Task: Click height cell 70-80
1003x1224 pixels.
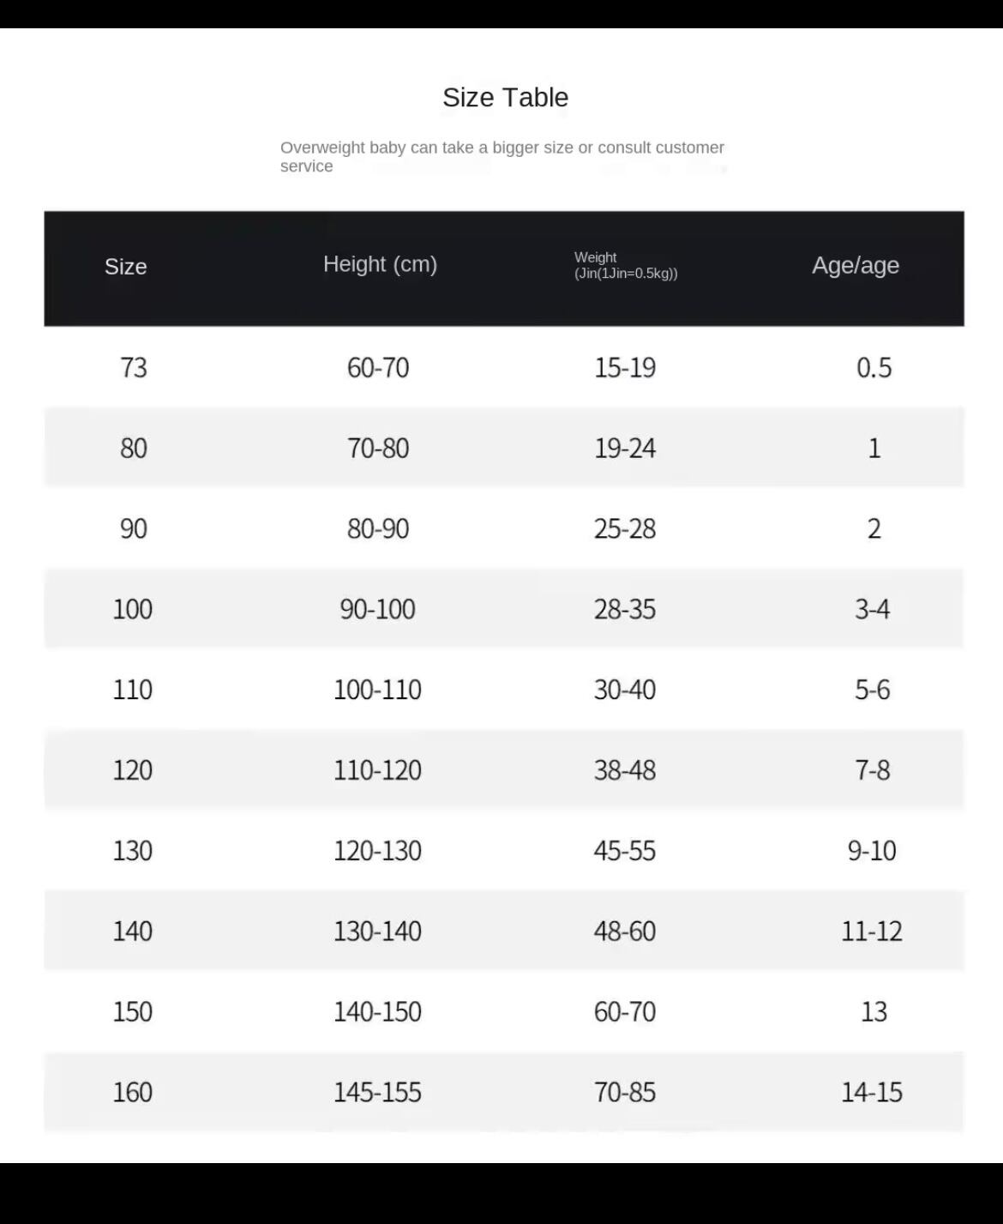Action: click(378, 449)
